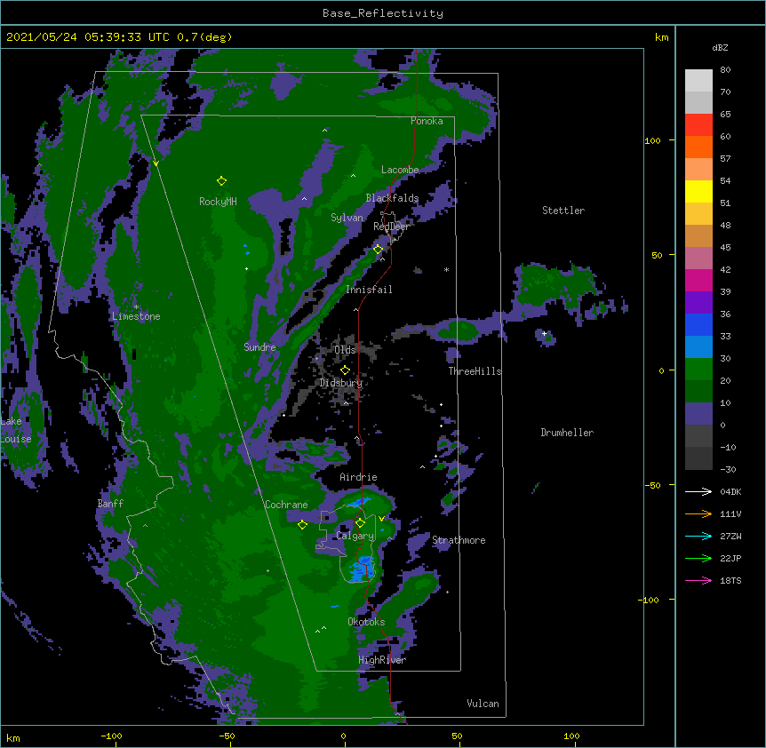The width and height of the screenshot is (766, 748).
Task: Click the Olds label
Action: click(345, 350)
